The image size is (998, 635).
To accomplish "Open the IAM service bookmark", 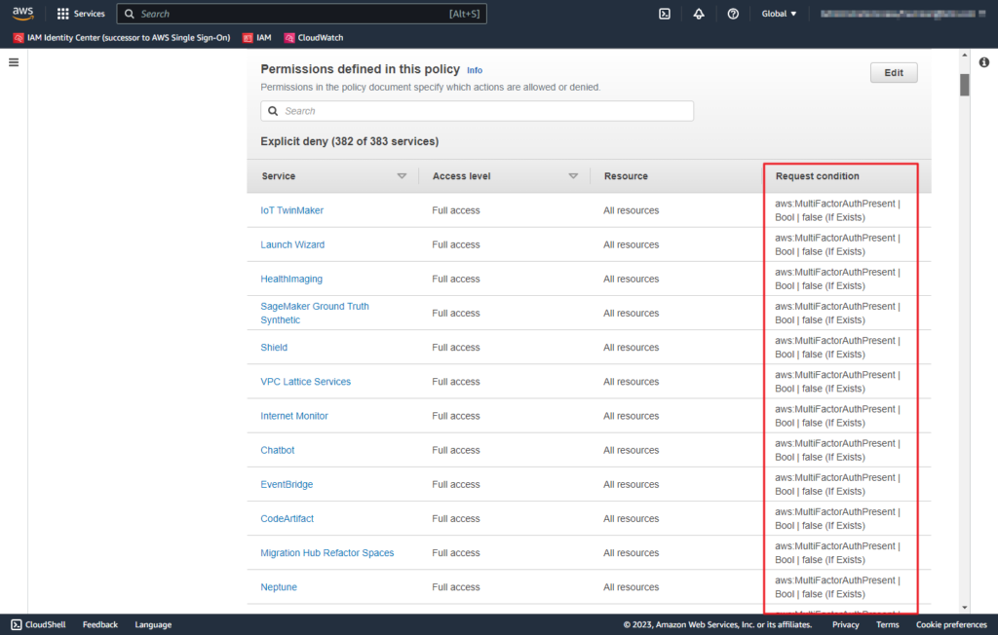I will [257, 38].
